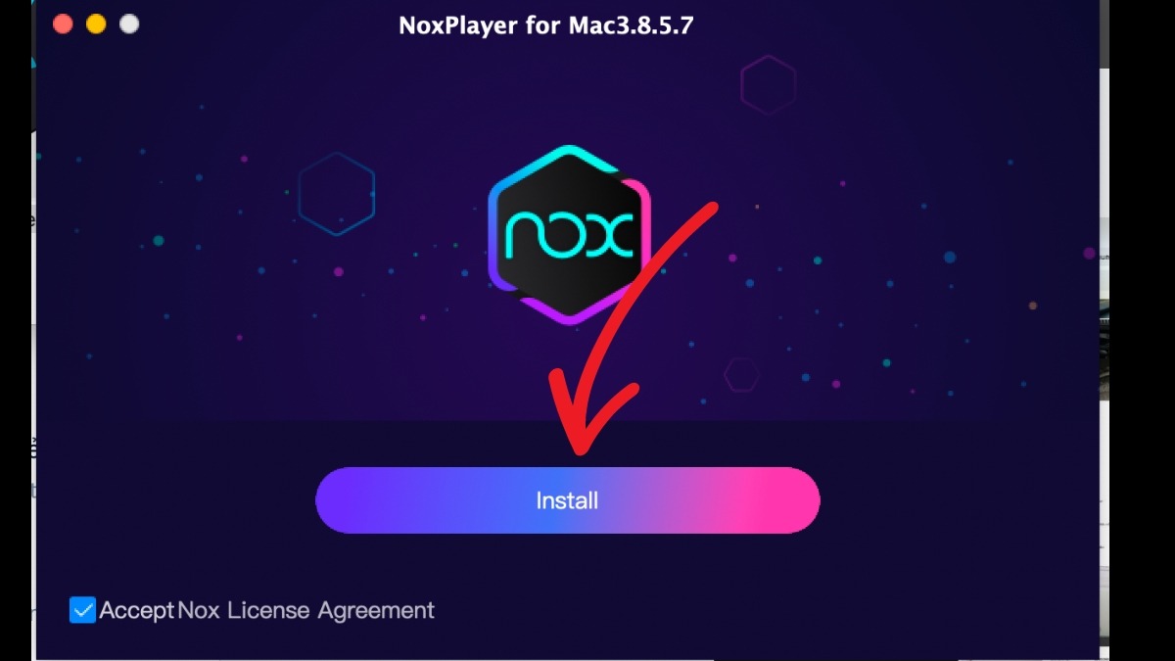The height and width of the screenshot is (661, 1175).
Task: Click the word Agreement in license text
Action: pos(375,611)
